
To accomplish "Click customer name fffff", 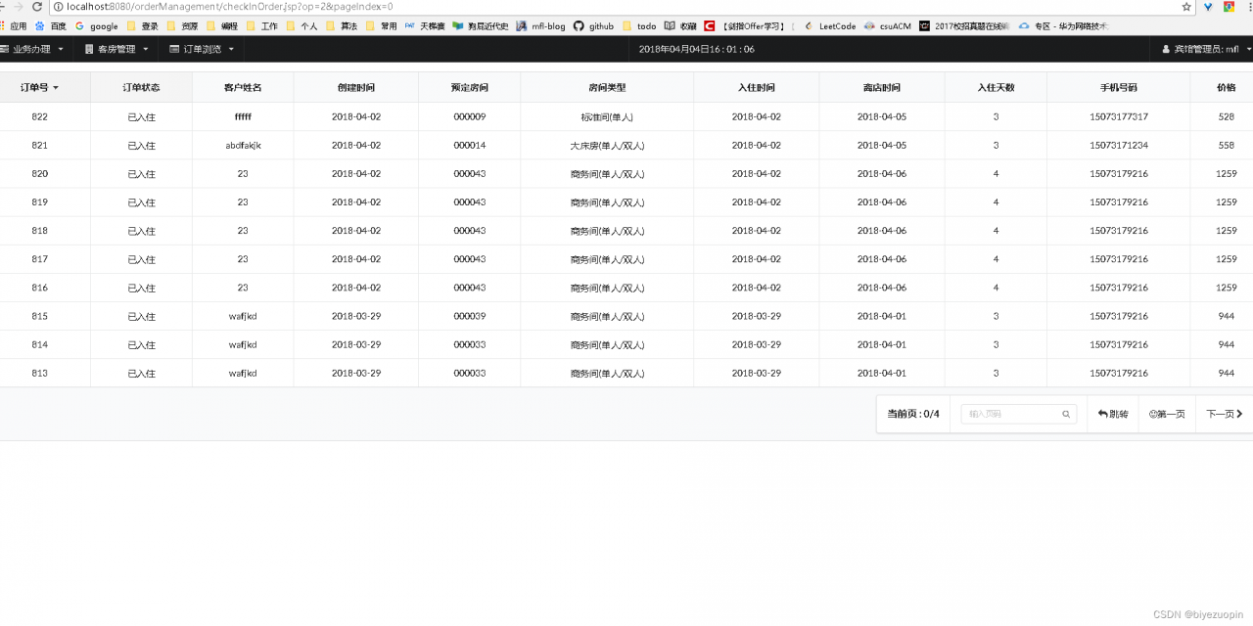I will [243, 116].
